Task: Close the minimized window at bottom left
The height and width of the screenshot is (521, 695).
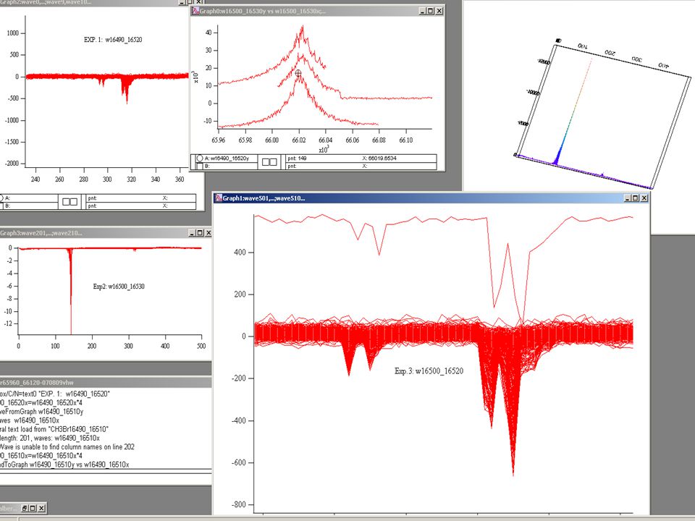Action: point(41,508)
